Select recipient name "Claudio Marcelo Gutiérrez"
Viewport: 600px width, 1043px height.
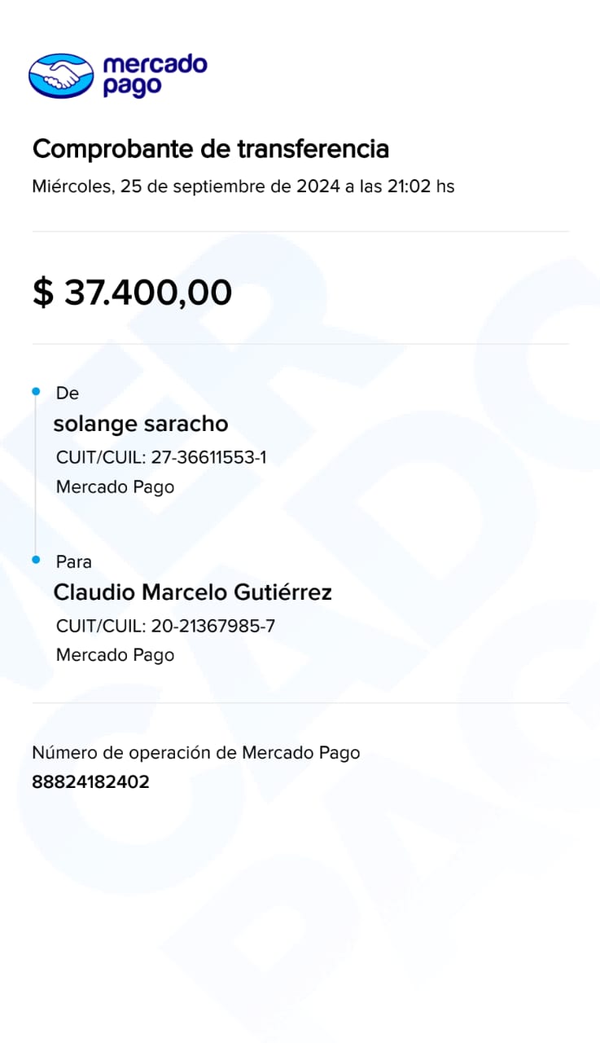(x=192, y=592)
